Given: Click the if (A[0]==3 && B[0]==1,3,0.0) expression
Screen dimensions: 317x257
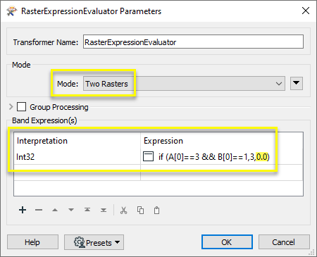Looking at the screenshot, I should (214, 156).
